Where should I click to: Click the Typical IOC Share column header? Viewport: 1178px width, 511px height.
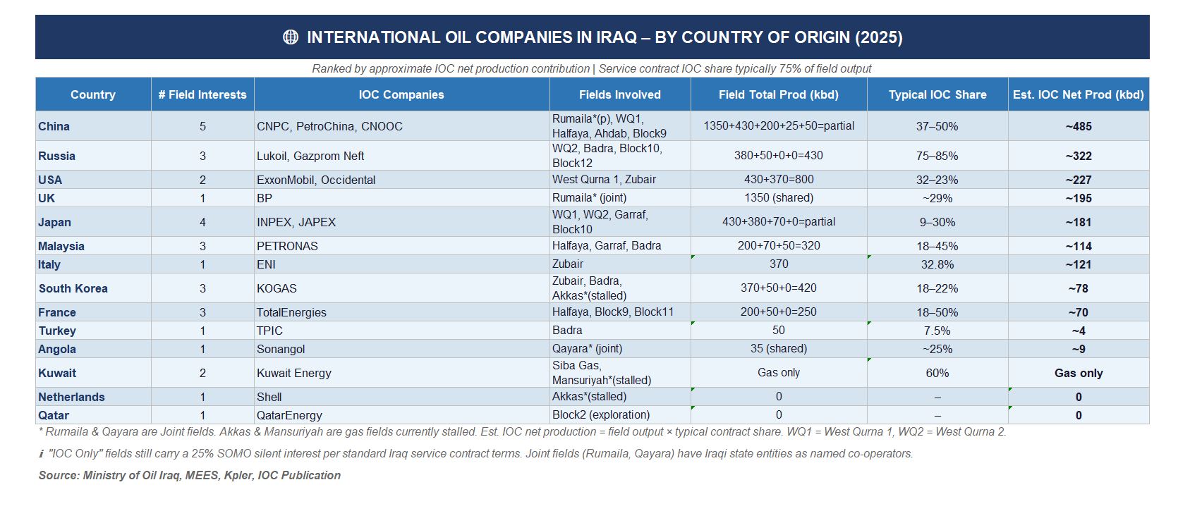(x=937, y=94)
